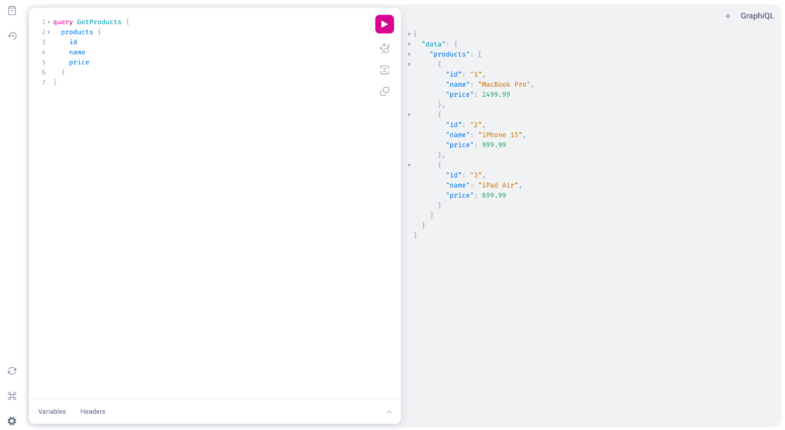
Task: Expand the Variables and Headers editor chevron
Action: (389, 412)
